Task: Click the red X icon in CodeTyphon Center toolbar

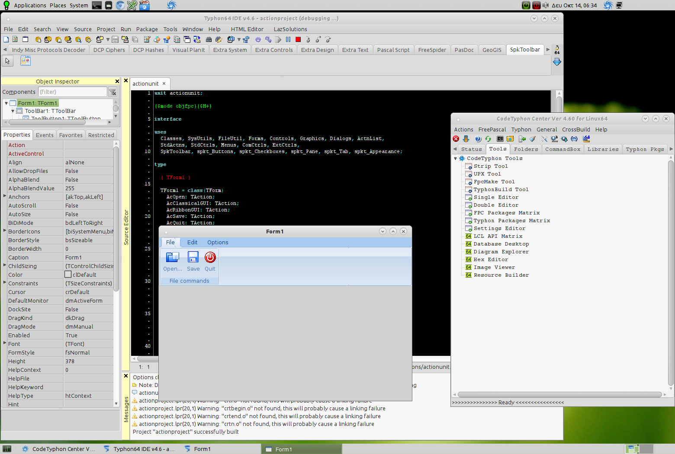Action: (456, 139)
